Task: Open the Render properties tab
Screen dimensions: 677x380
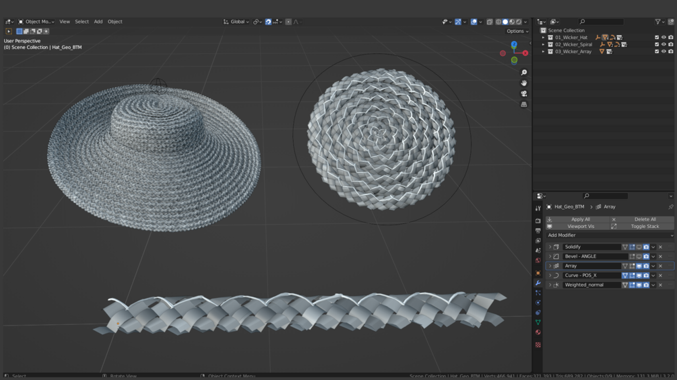Action: pos(538,221)
